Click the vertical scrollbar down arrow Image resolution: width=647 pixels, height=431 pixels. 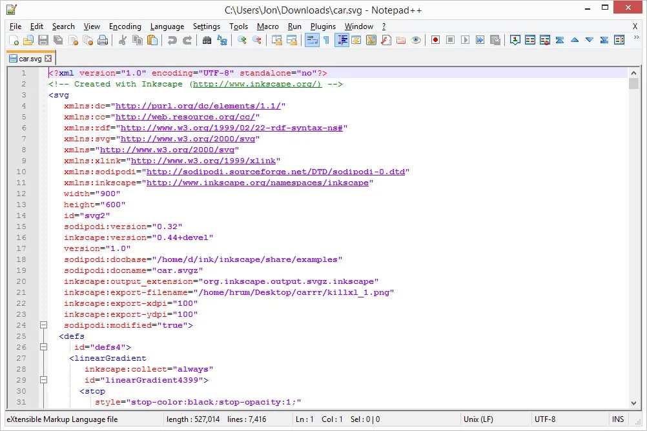click(633, 403)
